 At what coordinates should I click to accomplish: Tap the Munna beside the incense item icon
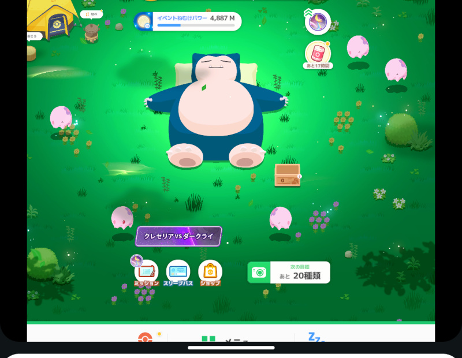pos(357,47)
